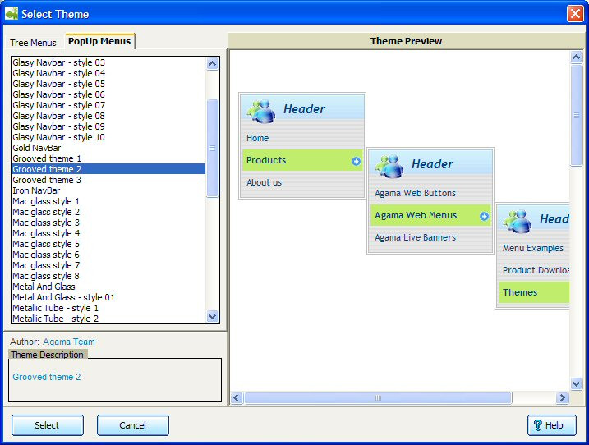
Task: Click the preview horizontal scrollbar thumb
Action: (x=378, y=397)
